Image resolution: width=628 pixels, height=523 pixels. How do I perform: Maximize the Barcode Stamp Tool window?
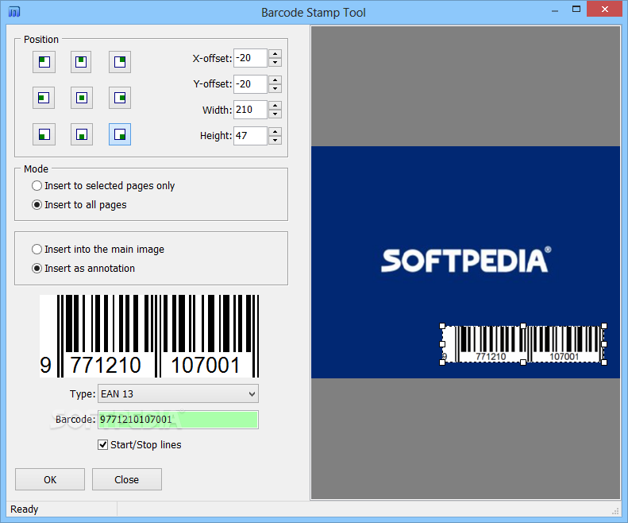576,10
